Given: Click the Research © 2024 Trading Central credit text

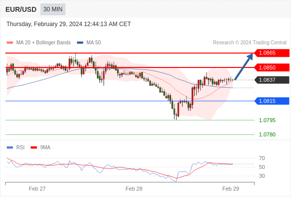Looking at the screenshot, I should [x=250, y=43].
